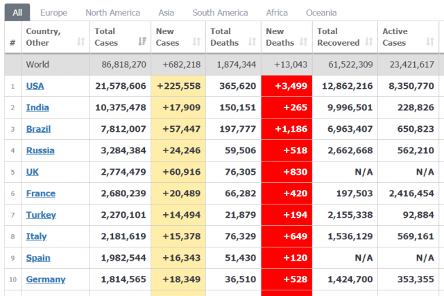Click Germany active cases 353,355
The image size is (444, 296).
[x=416, y=279]
